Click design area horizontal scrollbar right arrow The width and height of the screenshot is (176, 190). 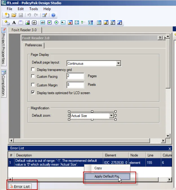(163, 140)
